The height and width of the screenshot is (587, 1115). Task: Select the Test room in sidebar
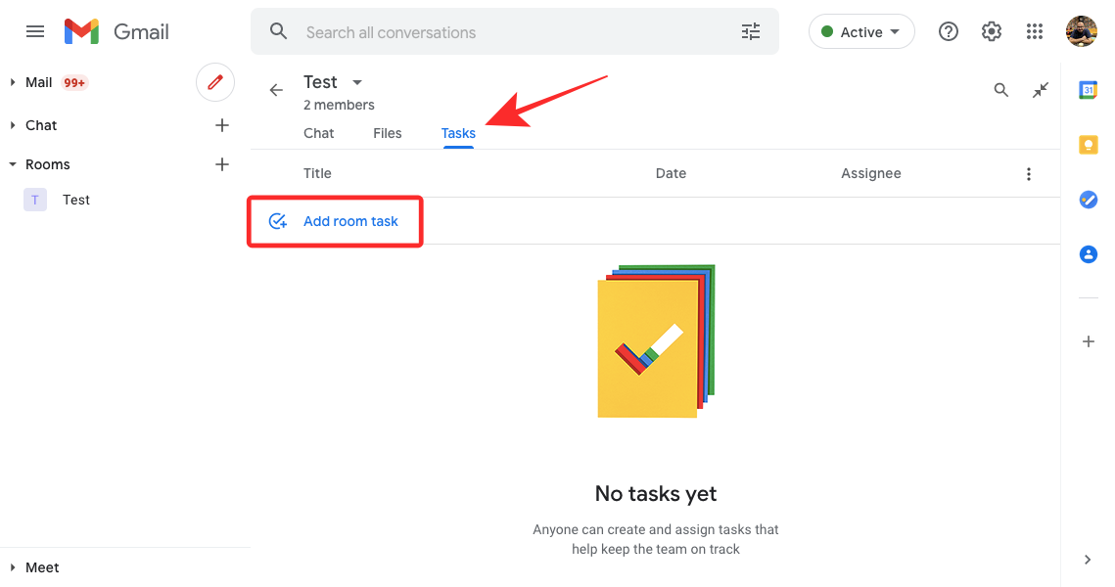pos(75,200)
